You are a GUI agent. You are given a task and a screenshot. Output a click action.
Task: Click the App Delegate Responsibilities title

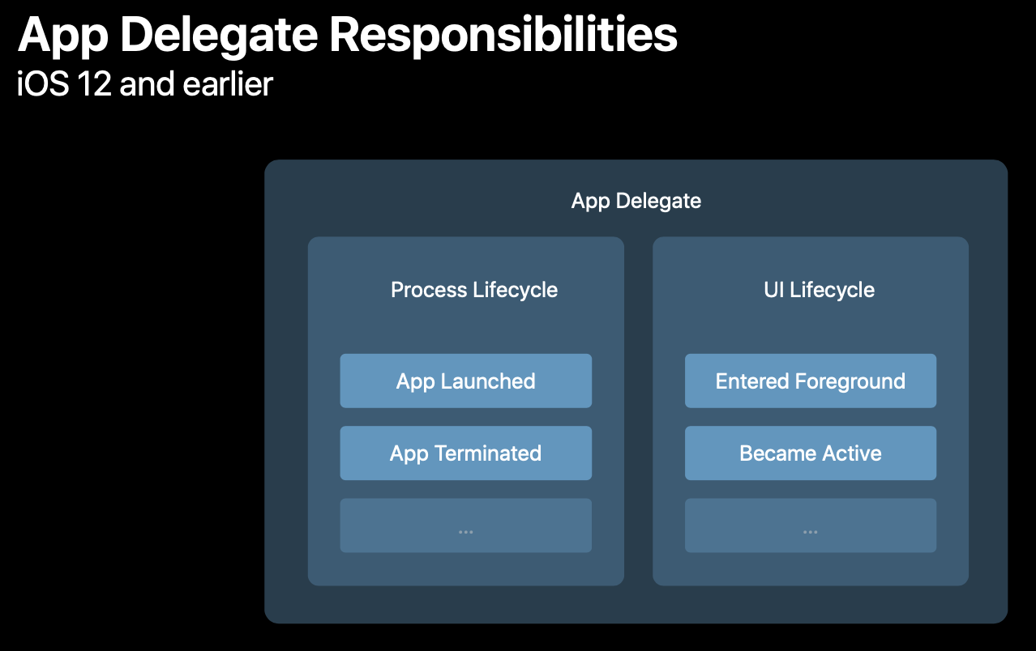pyautogui.click(x=348, y=35)
